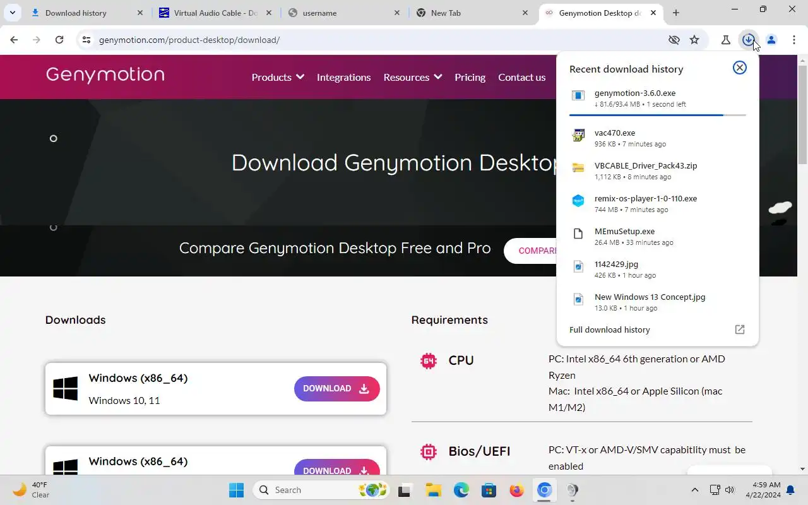The image size is (808, 505).
Task: Open Microsoft Store from taskbar
Action: [489, 490]
